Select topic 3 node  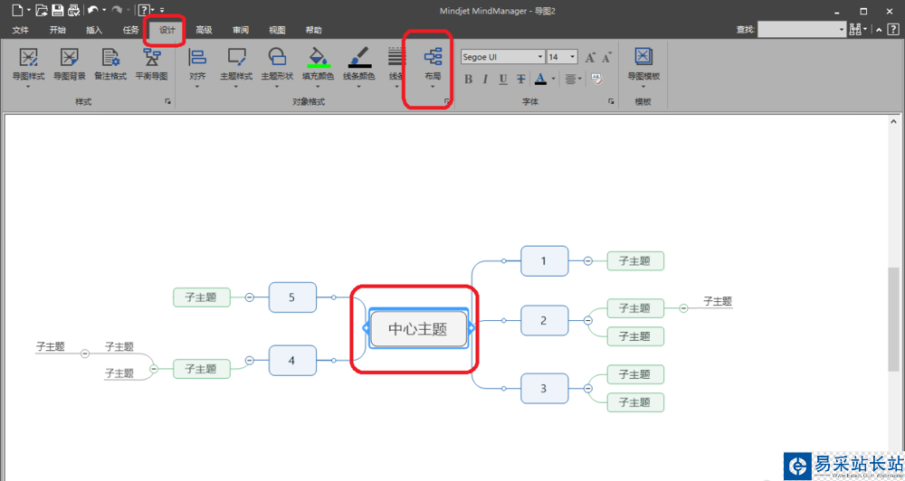(x=544, y=388)
